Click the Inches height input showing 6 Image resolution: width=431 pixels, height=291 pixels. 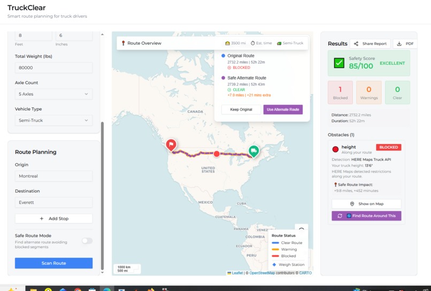[x=74, y=36]
